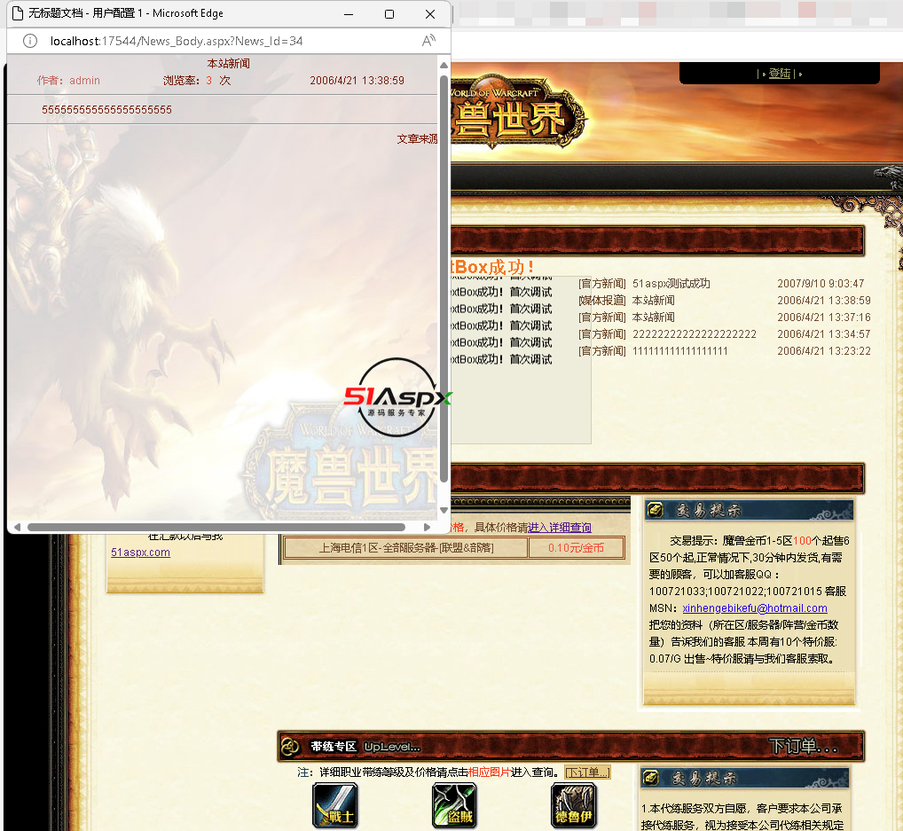Click the 0.10元/金币 price cell

[576, 548]
